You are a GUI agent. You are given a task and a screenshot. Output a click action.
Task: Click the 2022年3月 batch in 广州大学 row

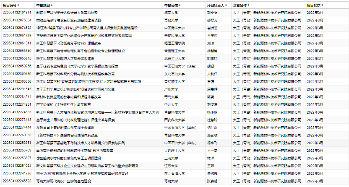pos(315,89)
